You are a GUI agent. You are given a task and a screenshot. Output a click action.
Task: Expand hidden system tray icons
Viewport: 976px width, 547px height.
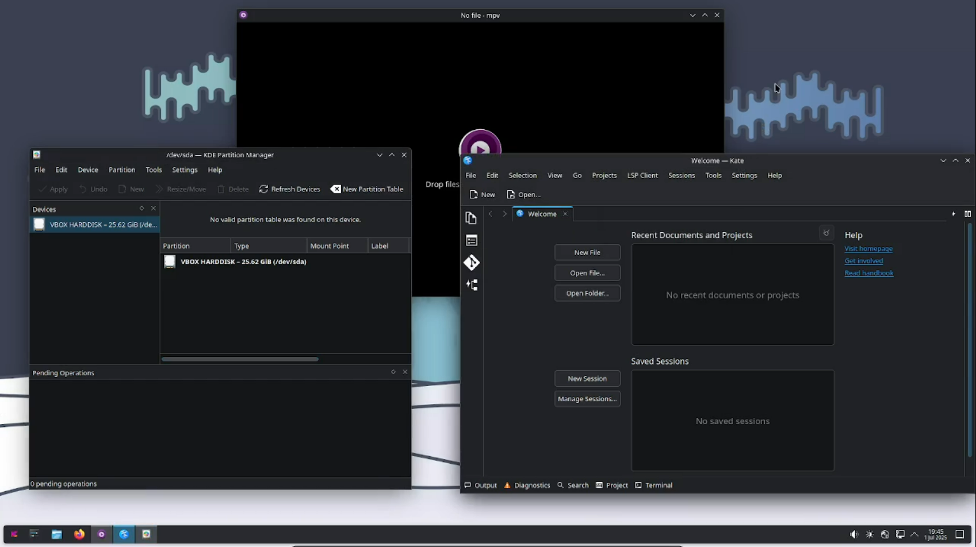pyautogui.click(x=914, y=535)
